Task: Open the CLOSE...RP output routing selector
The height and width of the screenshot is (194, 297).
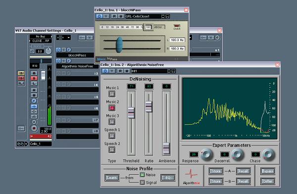Action: pos(41,41)
